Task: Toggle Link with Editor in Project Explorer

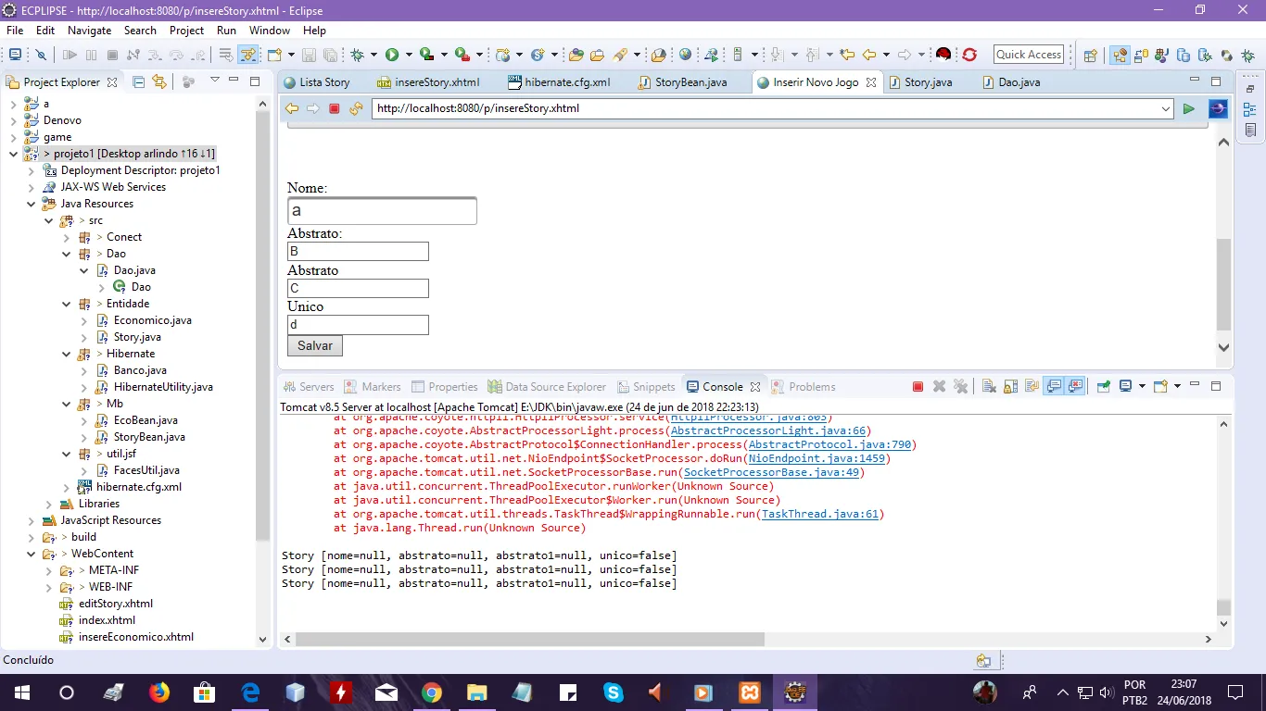Action: 159,81
